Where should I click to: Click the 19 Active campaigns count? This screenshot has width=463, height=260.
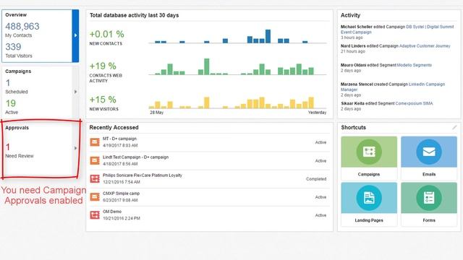click(x=10, y=103)
